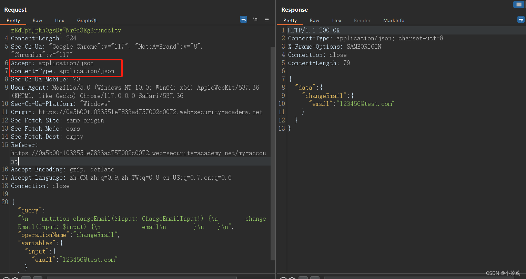
Task: Toggle the \n non-printable characters button
Action: [x=255, y=20]
